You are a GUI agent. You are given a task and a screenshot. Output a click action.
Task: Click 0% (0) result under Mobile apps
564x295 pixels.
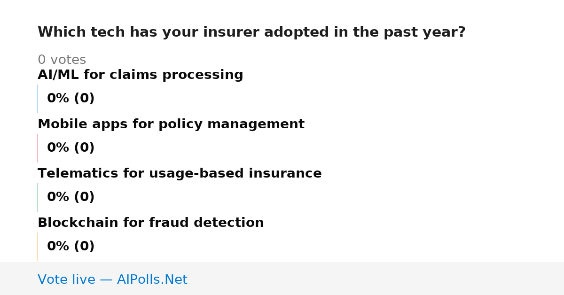pos(70,148)
